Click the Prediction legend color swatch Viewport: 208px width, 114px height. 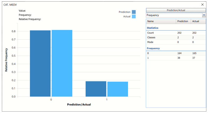tap(134, 12)
